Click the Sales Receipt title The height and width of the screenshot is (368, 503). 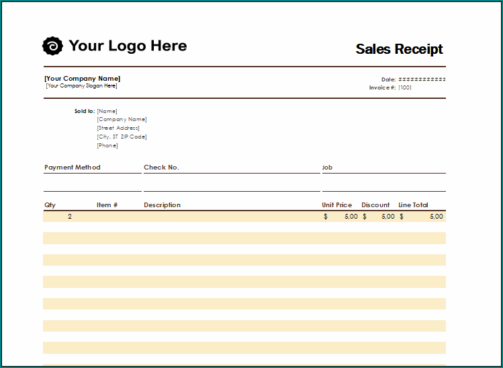pyautogui.click(x=399, y=49)
